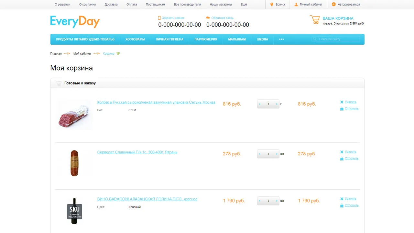Decrease quantity of Колбаса Русская
This screenshot has width=414, height=233.
[x=260, y=104]
